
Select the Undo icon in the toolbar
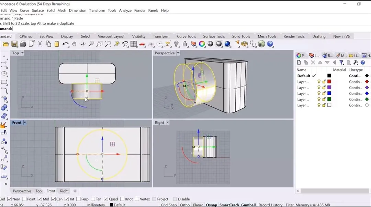[x=65, y=43]
